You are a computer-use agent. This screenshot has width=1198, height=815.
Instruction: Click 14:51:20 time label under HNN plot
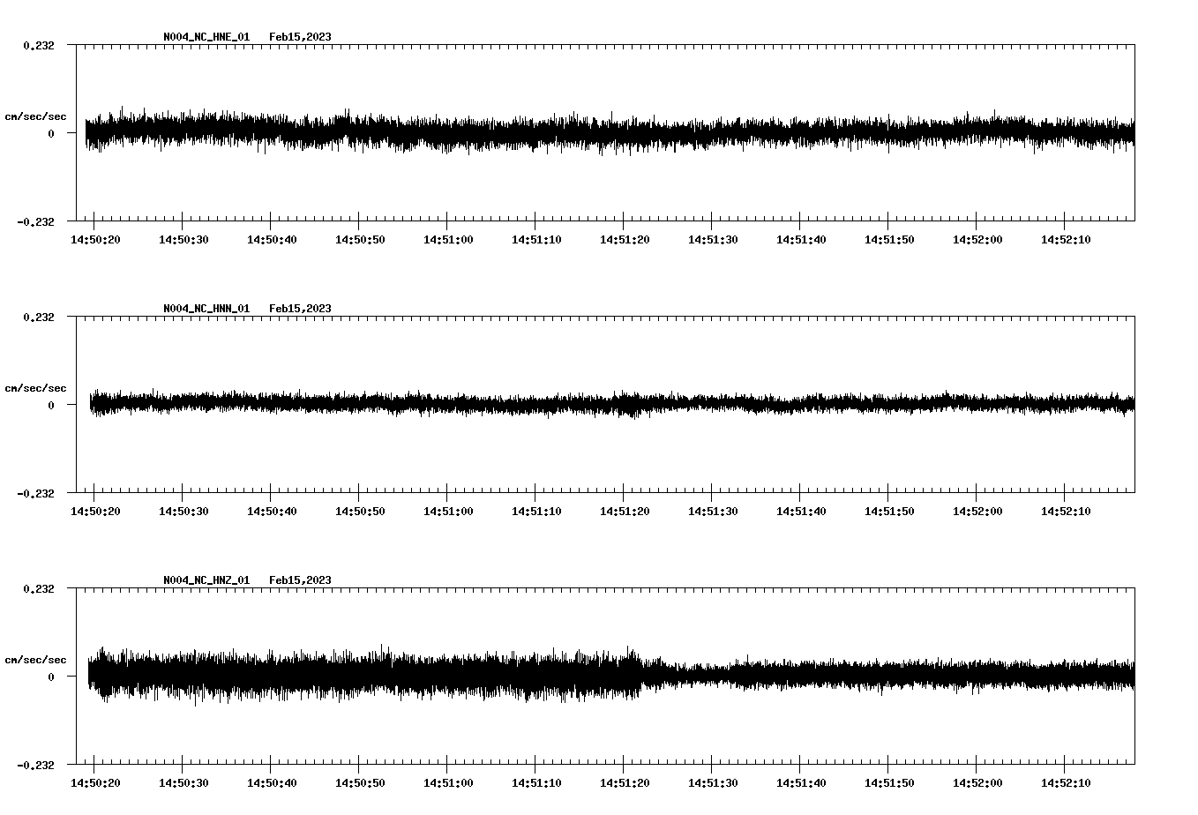click(x=625, y=512)
